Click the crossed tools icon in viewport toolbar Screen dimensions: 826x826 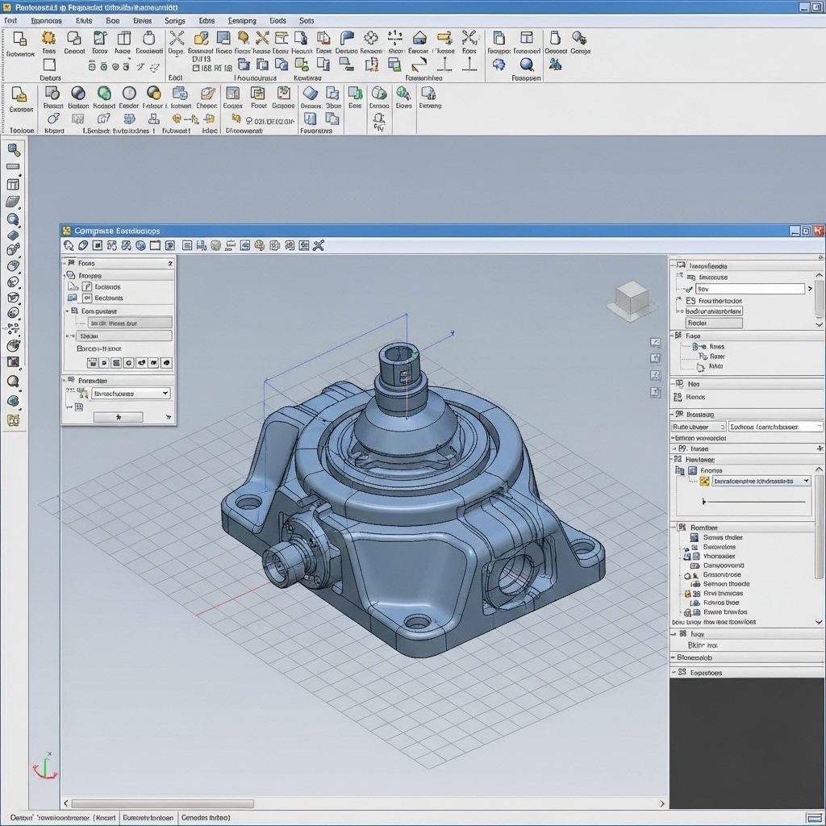click(x=319, y=245)
